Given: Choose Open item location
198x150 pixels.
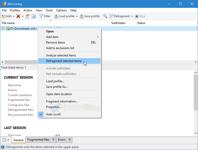Looking at the screenshot, I should click(69, 94).
